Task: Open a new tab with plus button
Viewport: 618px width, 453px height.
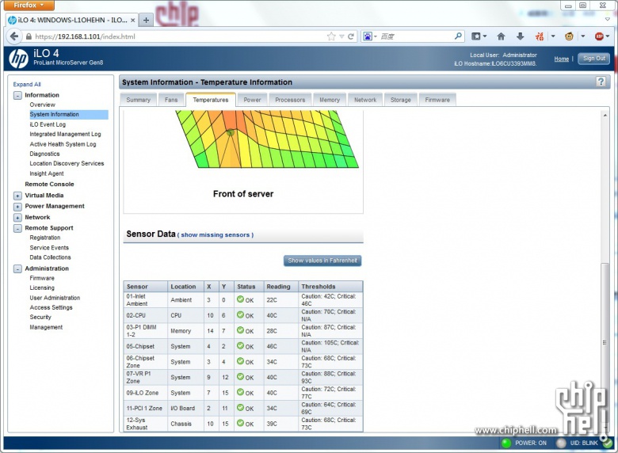Action: (146, 20)
